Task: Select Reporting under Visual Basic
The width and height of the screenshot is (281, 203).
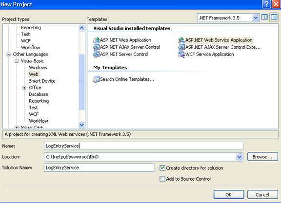Action: (x=39, y=101)
